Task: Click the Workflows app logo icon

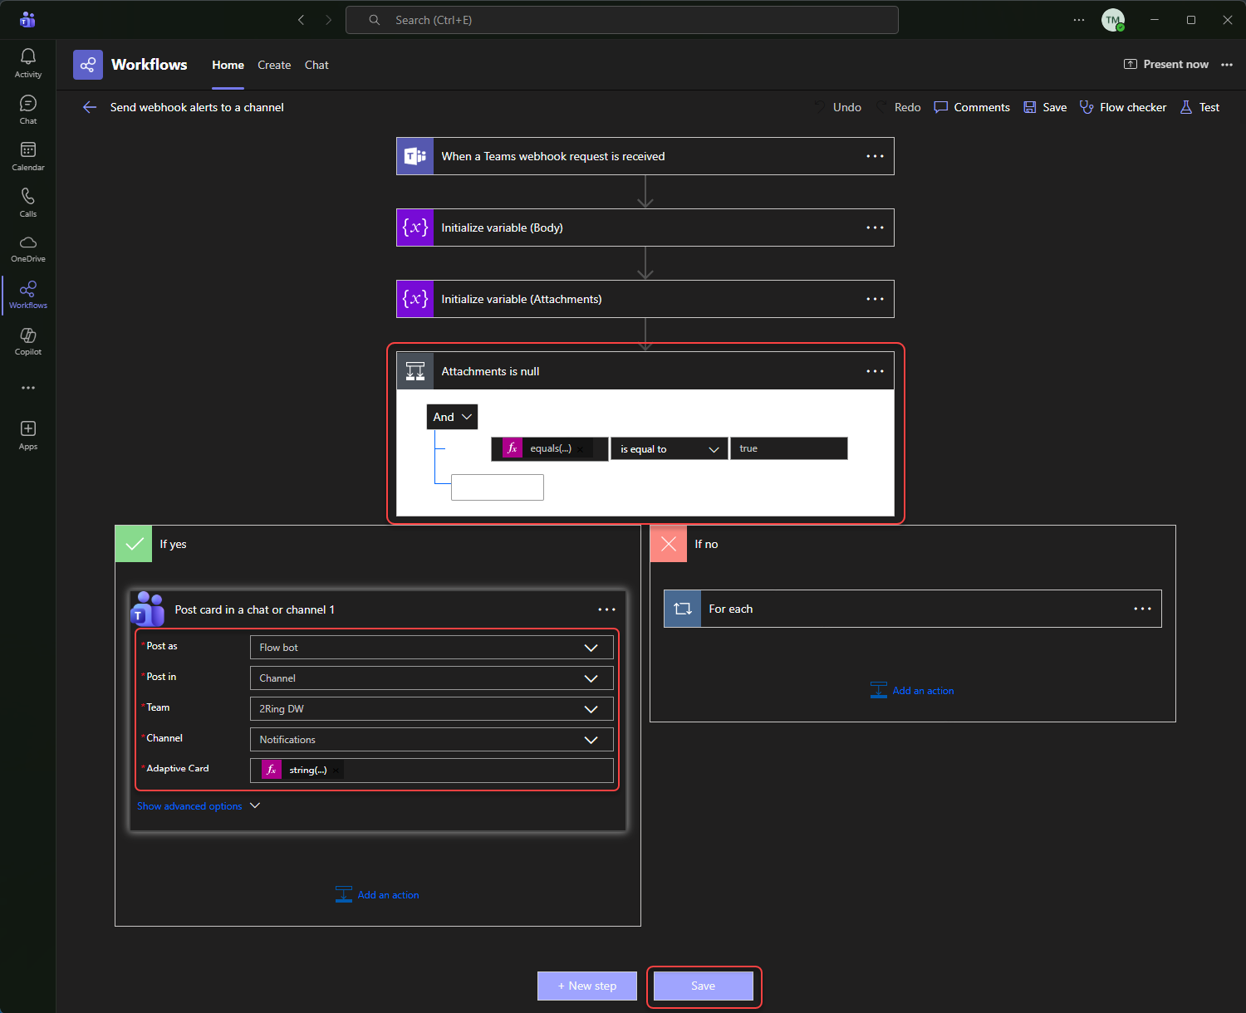Action: coord(88,65)
